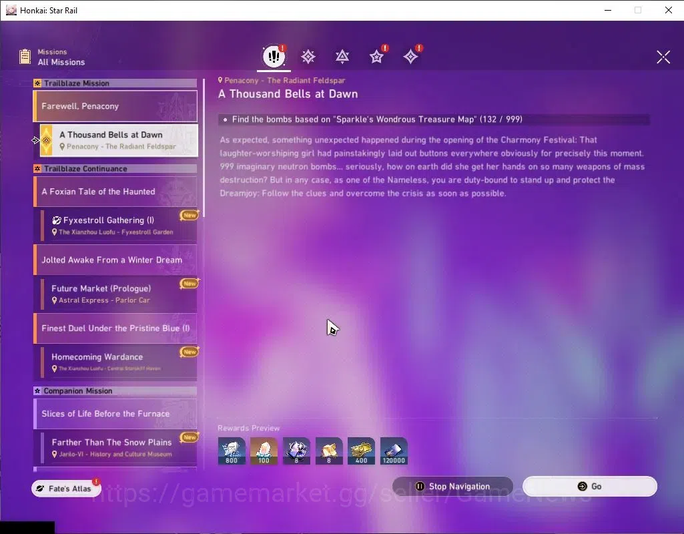This screenshot has width=684, height=534.
Task: Open Jolted Awake From a Winter Dream
Action: [115, 260]
